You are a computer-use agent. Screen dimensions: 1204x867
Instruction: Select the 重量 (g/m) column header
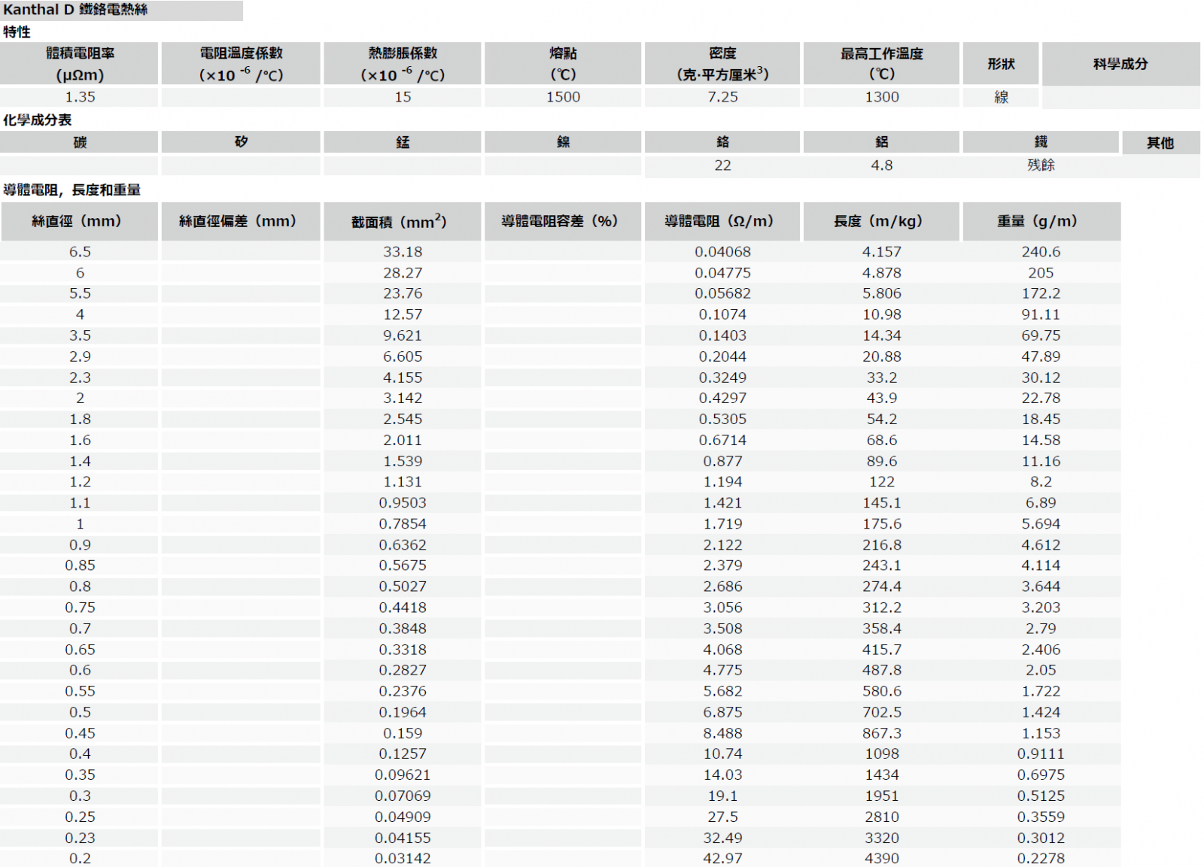1041,221
